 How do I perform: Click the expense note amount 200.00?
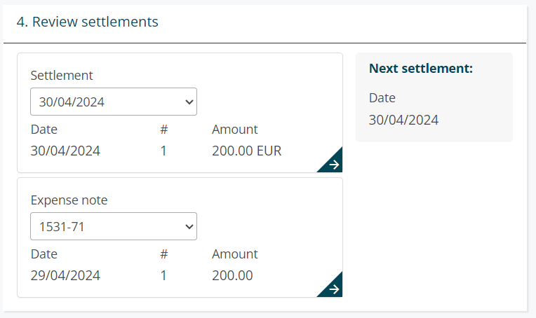tap(232, 275)
